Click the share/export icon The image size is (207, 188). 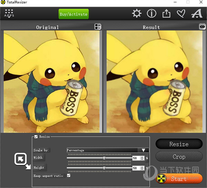(166, 13)
